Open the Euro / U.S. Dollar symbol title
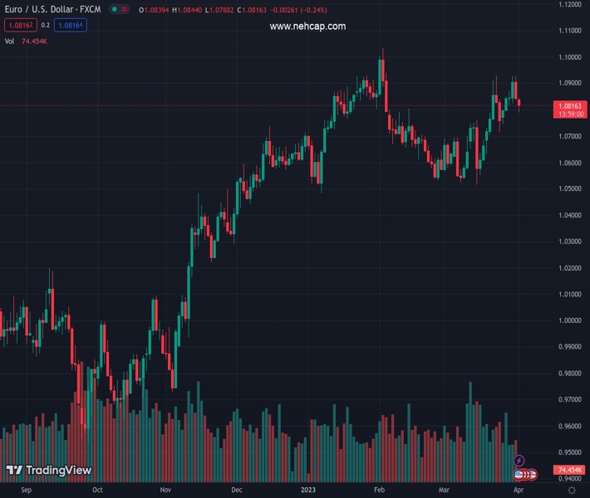 point(52,11)
